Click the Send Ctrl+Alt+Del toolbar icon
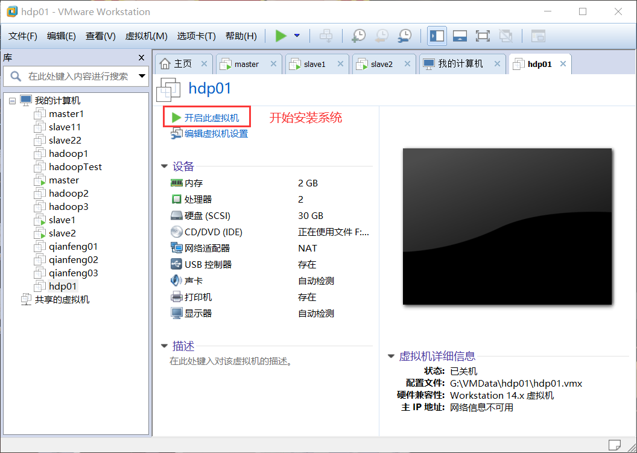Image resolution: width=637 pixels, height=453 pixels. click(326, 36)
